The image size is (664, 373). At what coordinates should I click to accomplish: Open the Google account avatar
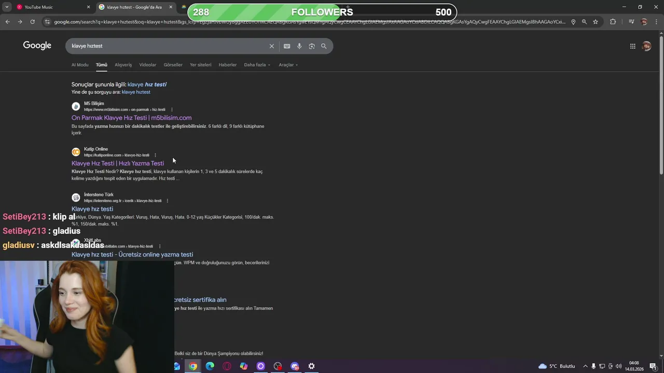click(646, 46)
